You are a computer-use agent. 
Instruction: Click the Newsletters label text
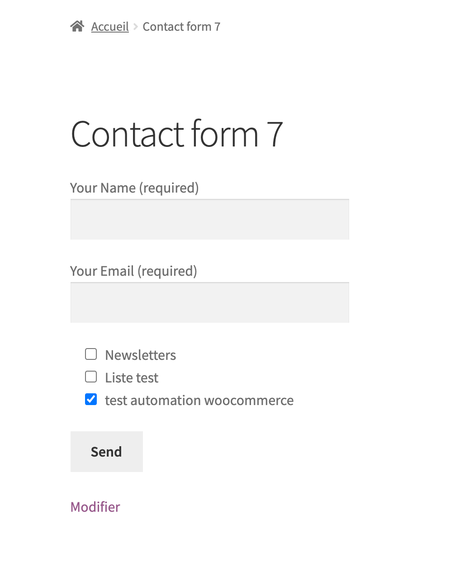pos(141,355)
